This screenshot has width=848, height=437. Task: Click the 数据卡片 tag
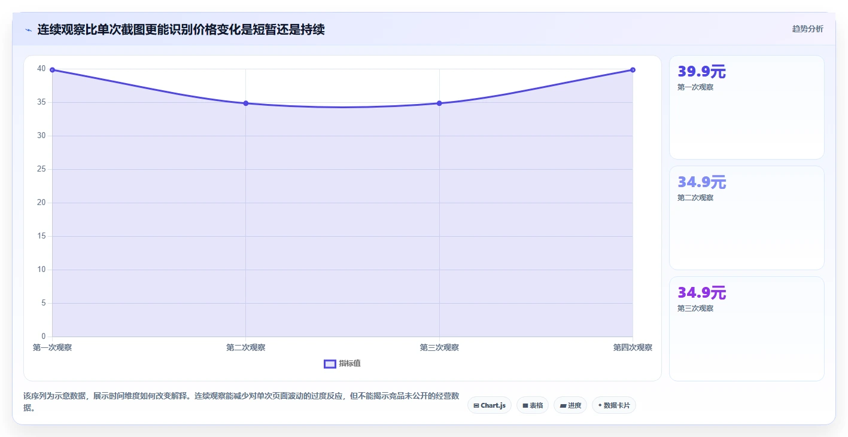pos(613,405)
